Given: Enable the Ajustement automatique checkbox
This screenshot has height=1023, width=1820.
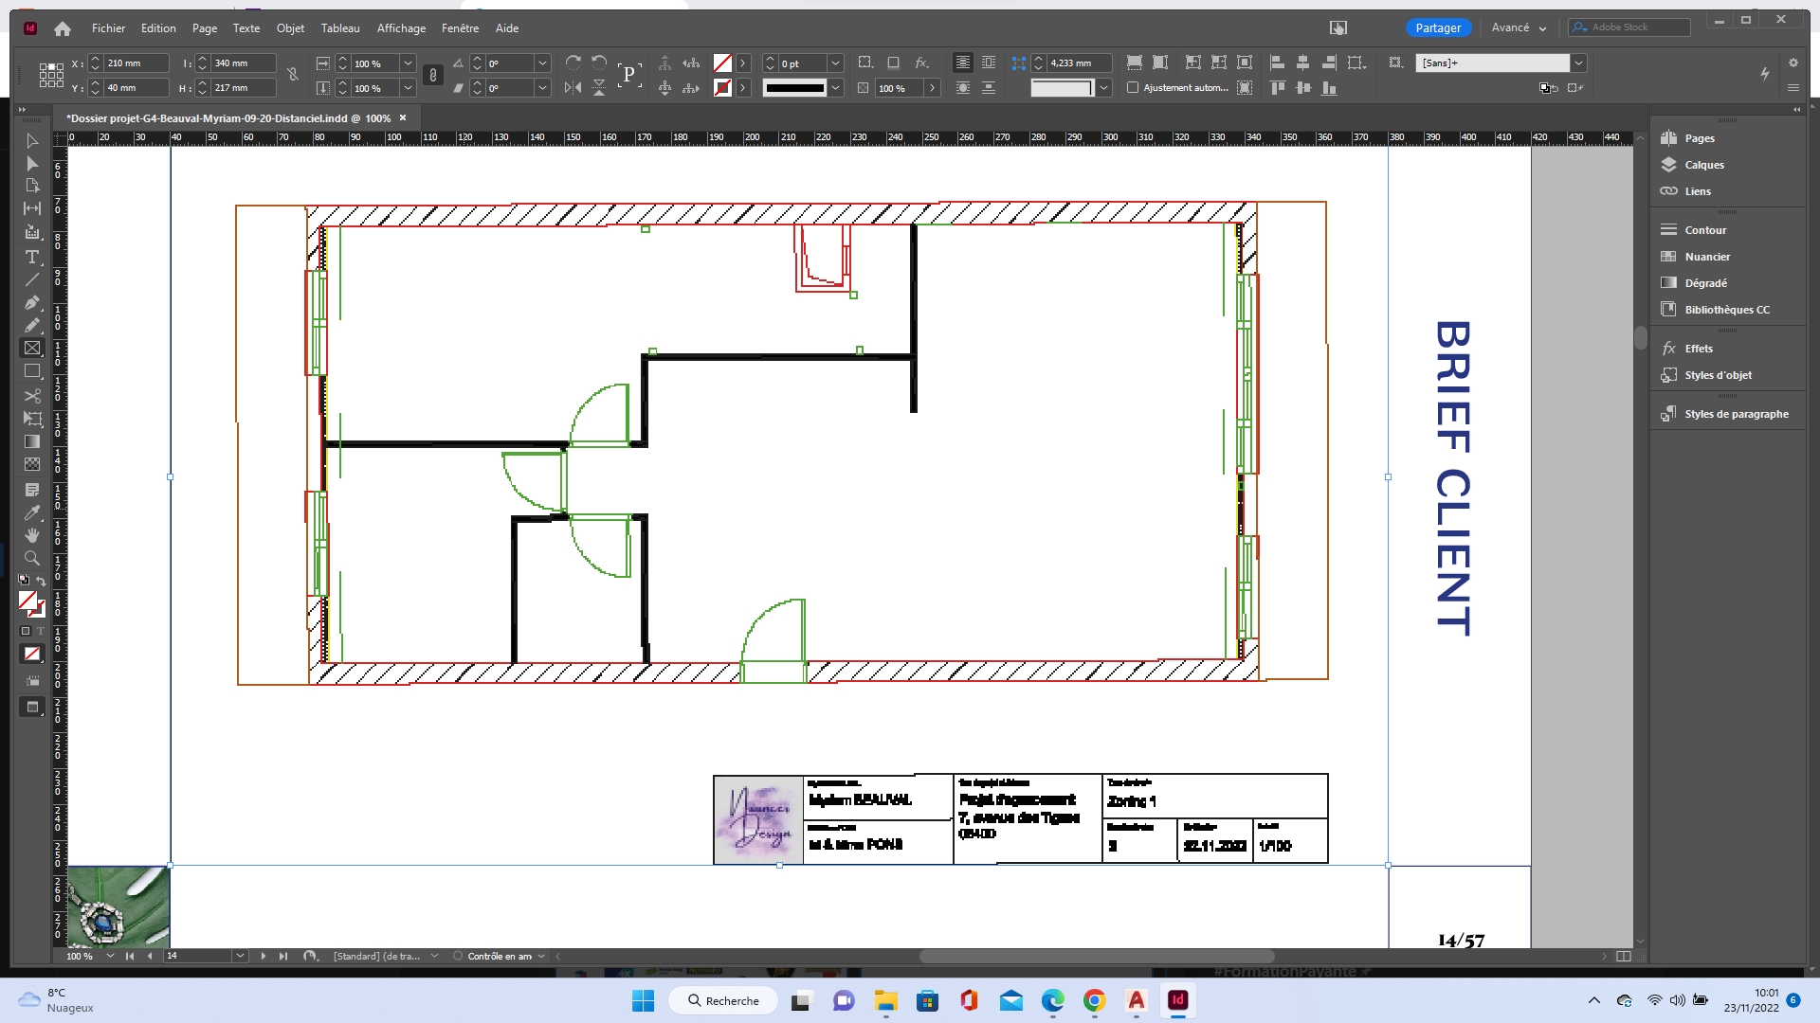Looking at the screenshot, I should (x=1133, y=88).
